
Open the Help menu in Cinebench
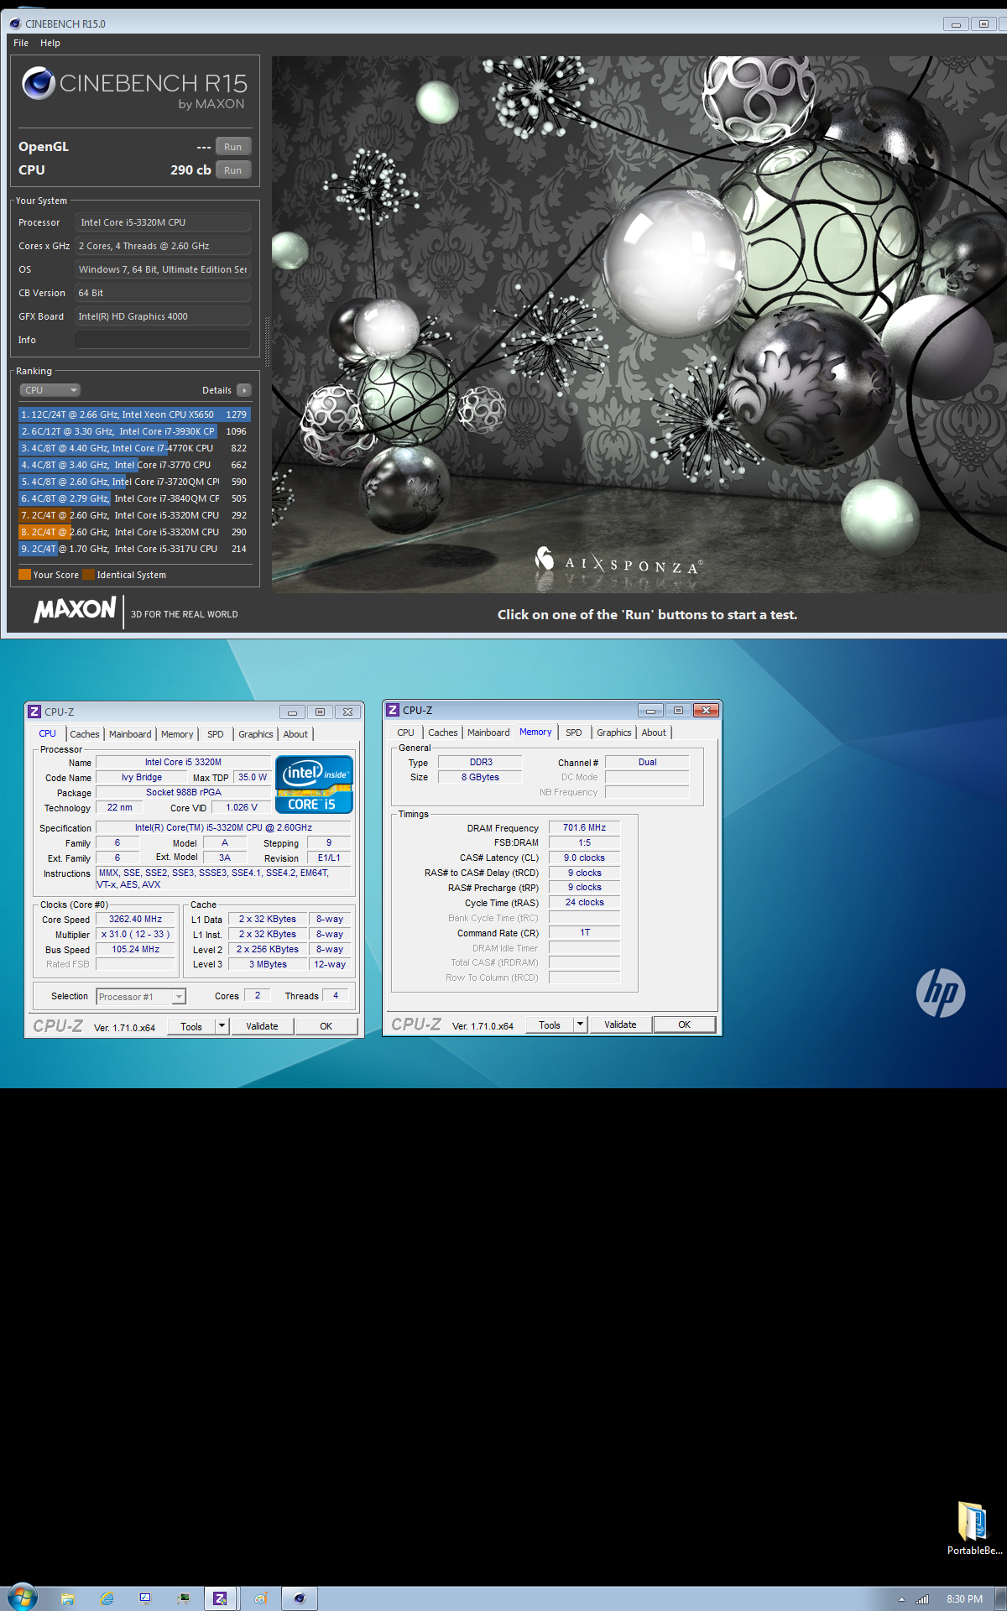50,43
